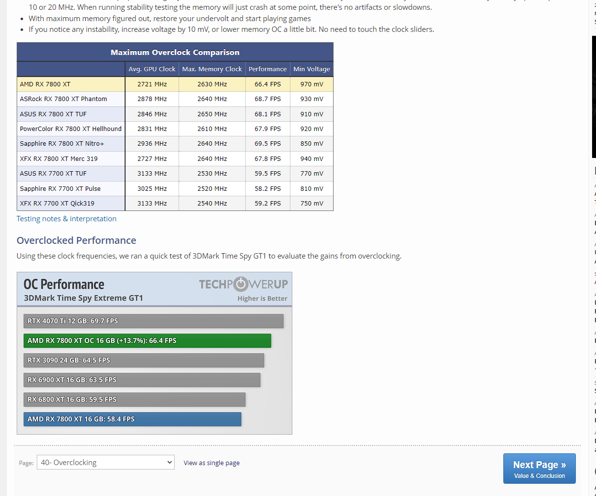Click 2721 MHz GPU clock value

[x=152, y=84]
